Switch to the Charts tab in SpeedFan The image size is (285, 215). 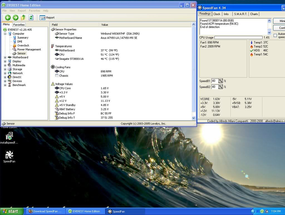254,14
